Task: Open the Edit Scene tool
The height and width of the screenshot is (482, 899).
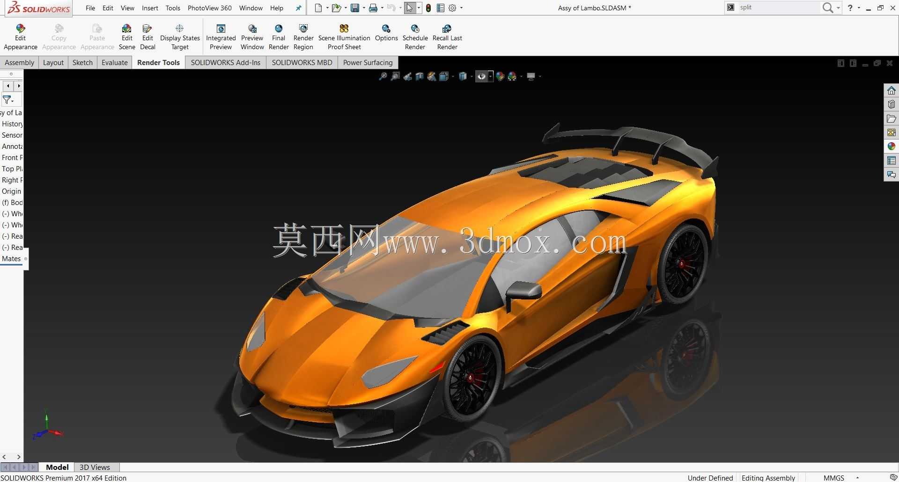Action: pyautogui.click(x=127, y=37)
